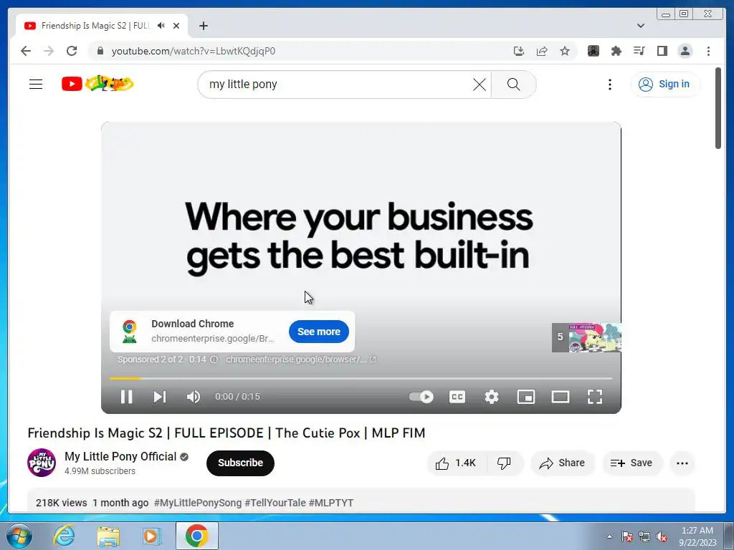Share this page from address bar
Viewport: 734px width, 550px height.
click(x=542, y=51)
